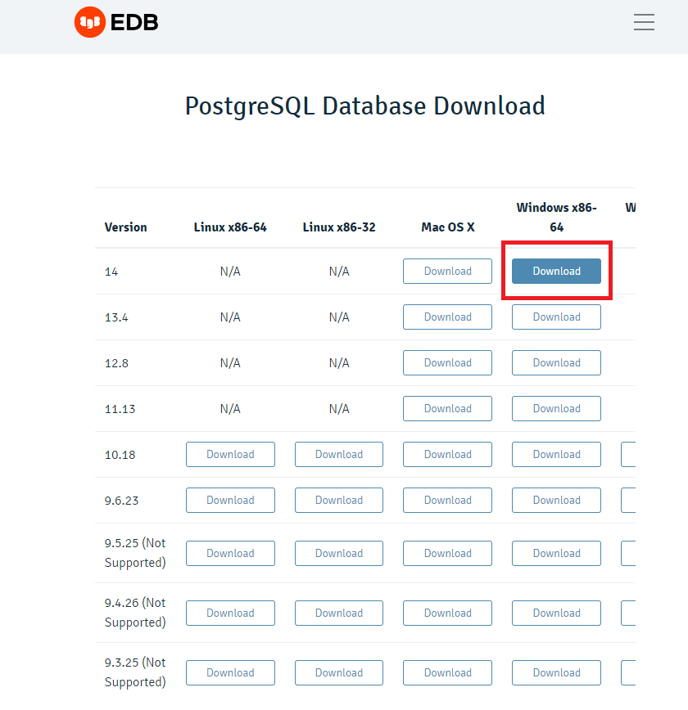
Task: Download version 13.4 for Mac OS X
Action: [x=448, y=317]
